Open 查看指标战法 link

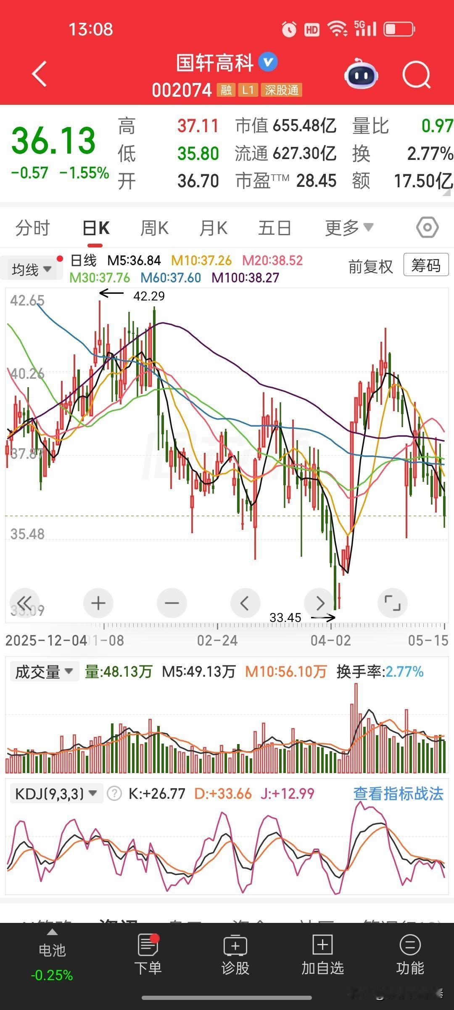point(399,794)
